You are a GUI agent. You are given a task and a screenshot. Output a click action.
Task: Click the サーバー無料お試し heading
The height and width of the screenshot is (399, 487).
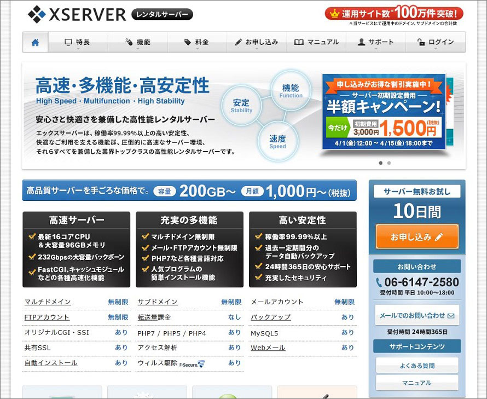[417, 192]
